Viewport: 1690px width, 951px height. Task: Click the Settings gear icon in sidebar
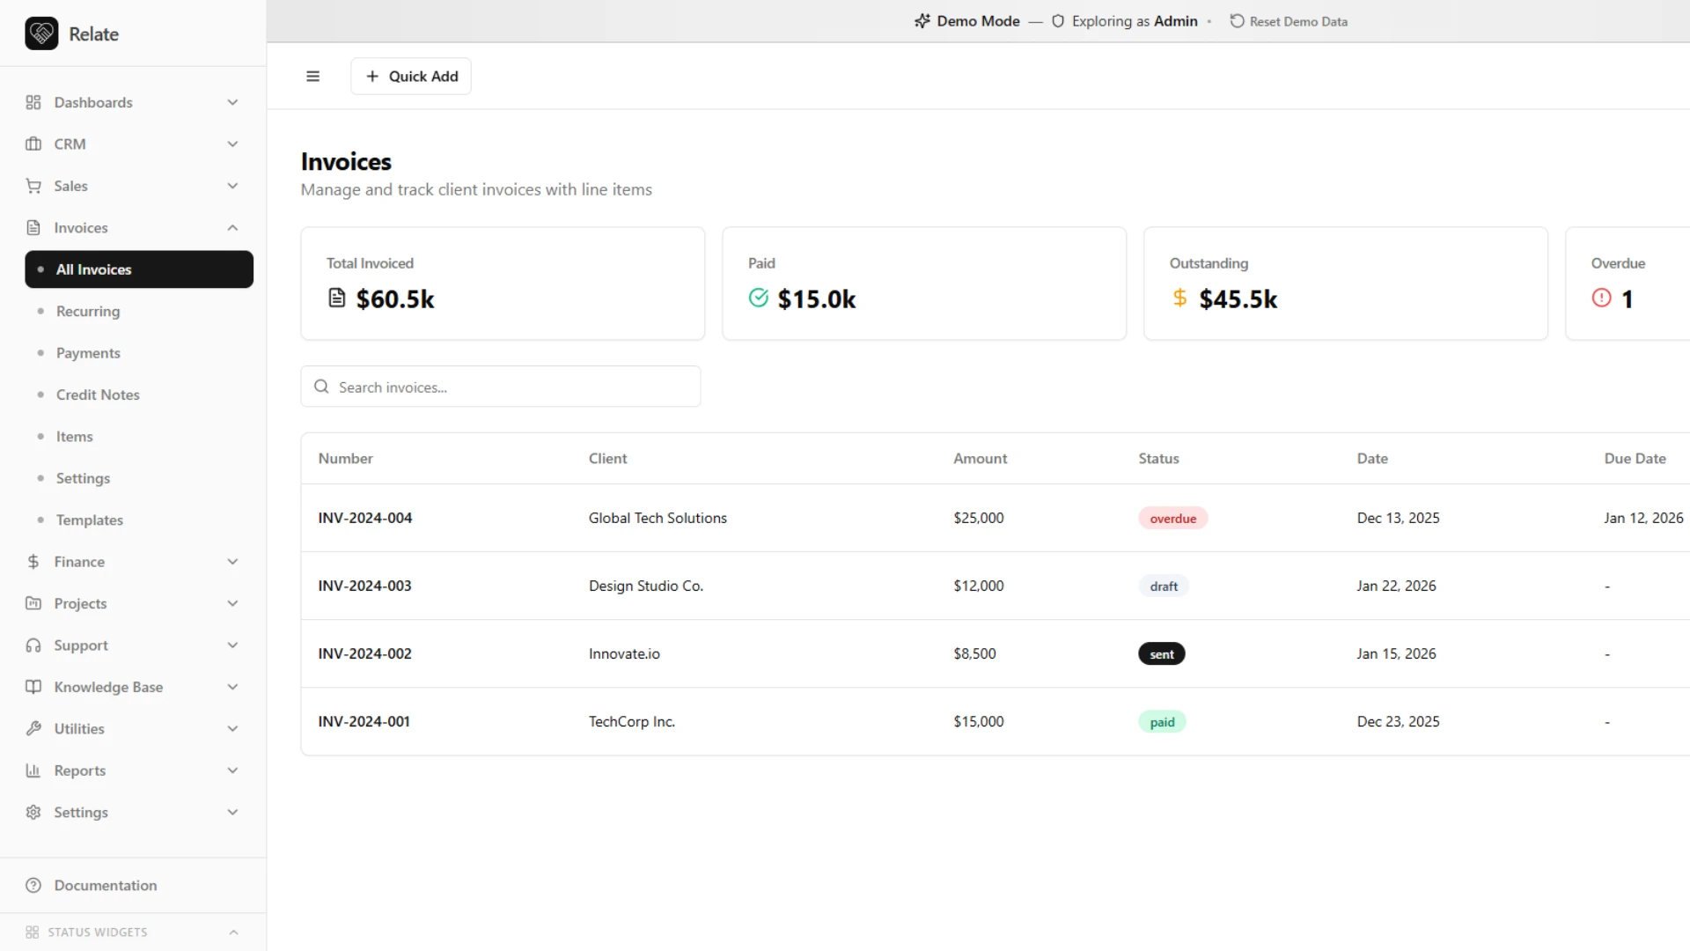(x=33, y=812)
